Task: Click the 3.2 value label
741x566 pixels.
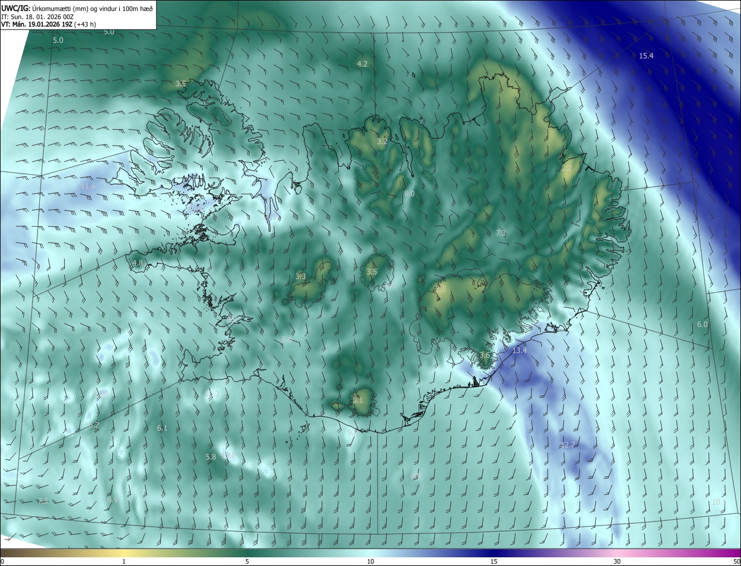Action: (382, 141)
